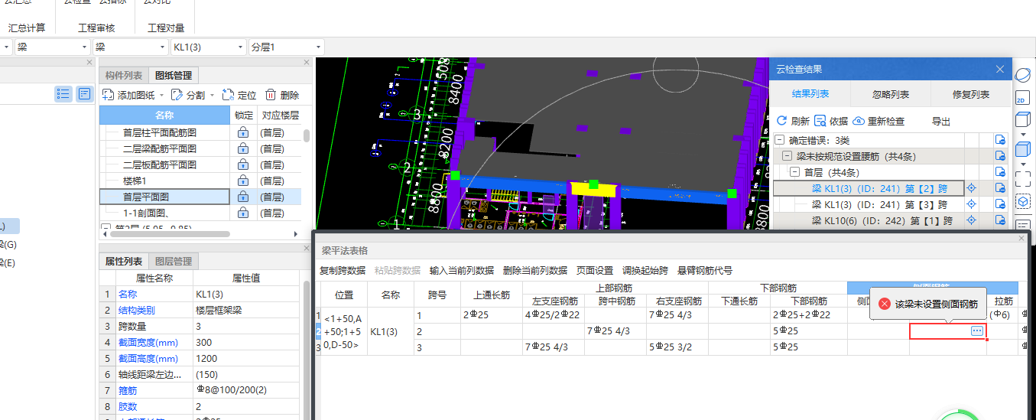The height and width of the screenshot is (420, 1036).
Task: Switch to 属性列表 tab
Action: (124, 261)
